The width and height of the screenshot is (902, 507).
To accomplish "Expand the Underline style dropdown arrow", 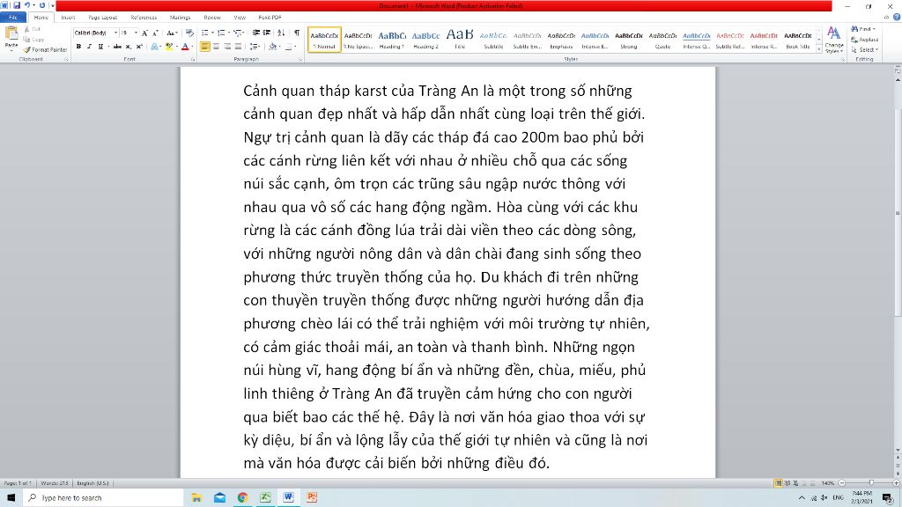I will pyautogui.click(x=108, y=47).
